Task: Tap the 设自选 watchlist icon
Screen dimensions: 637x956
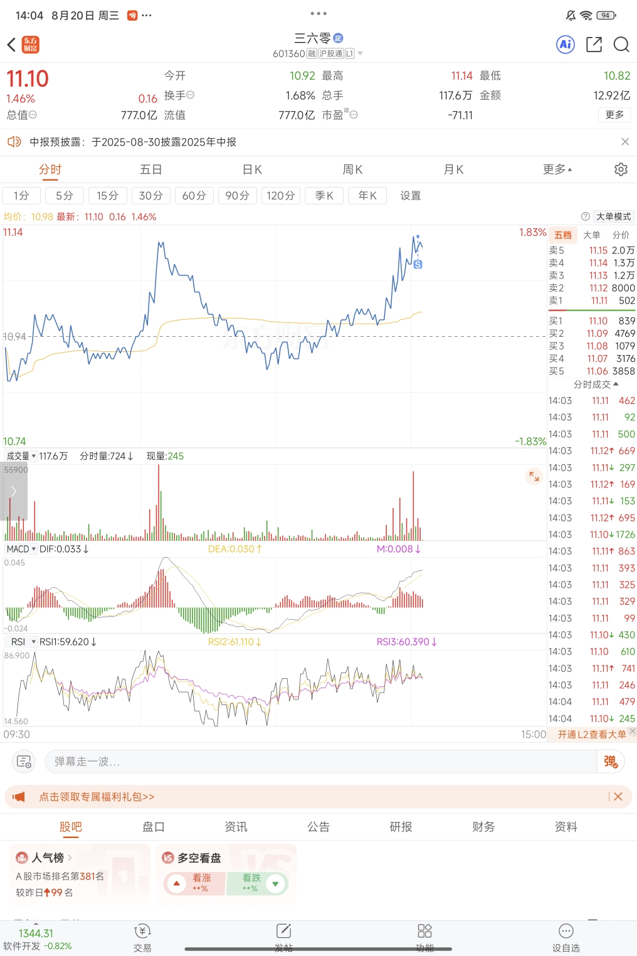Action: (x=566, y=931)
